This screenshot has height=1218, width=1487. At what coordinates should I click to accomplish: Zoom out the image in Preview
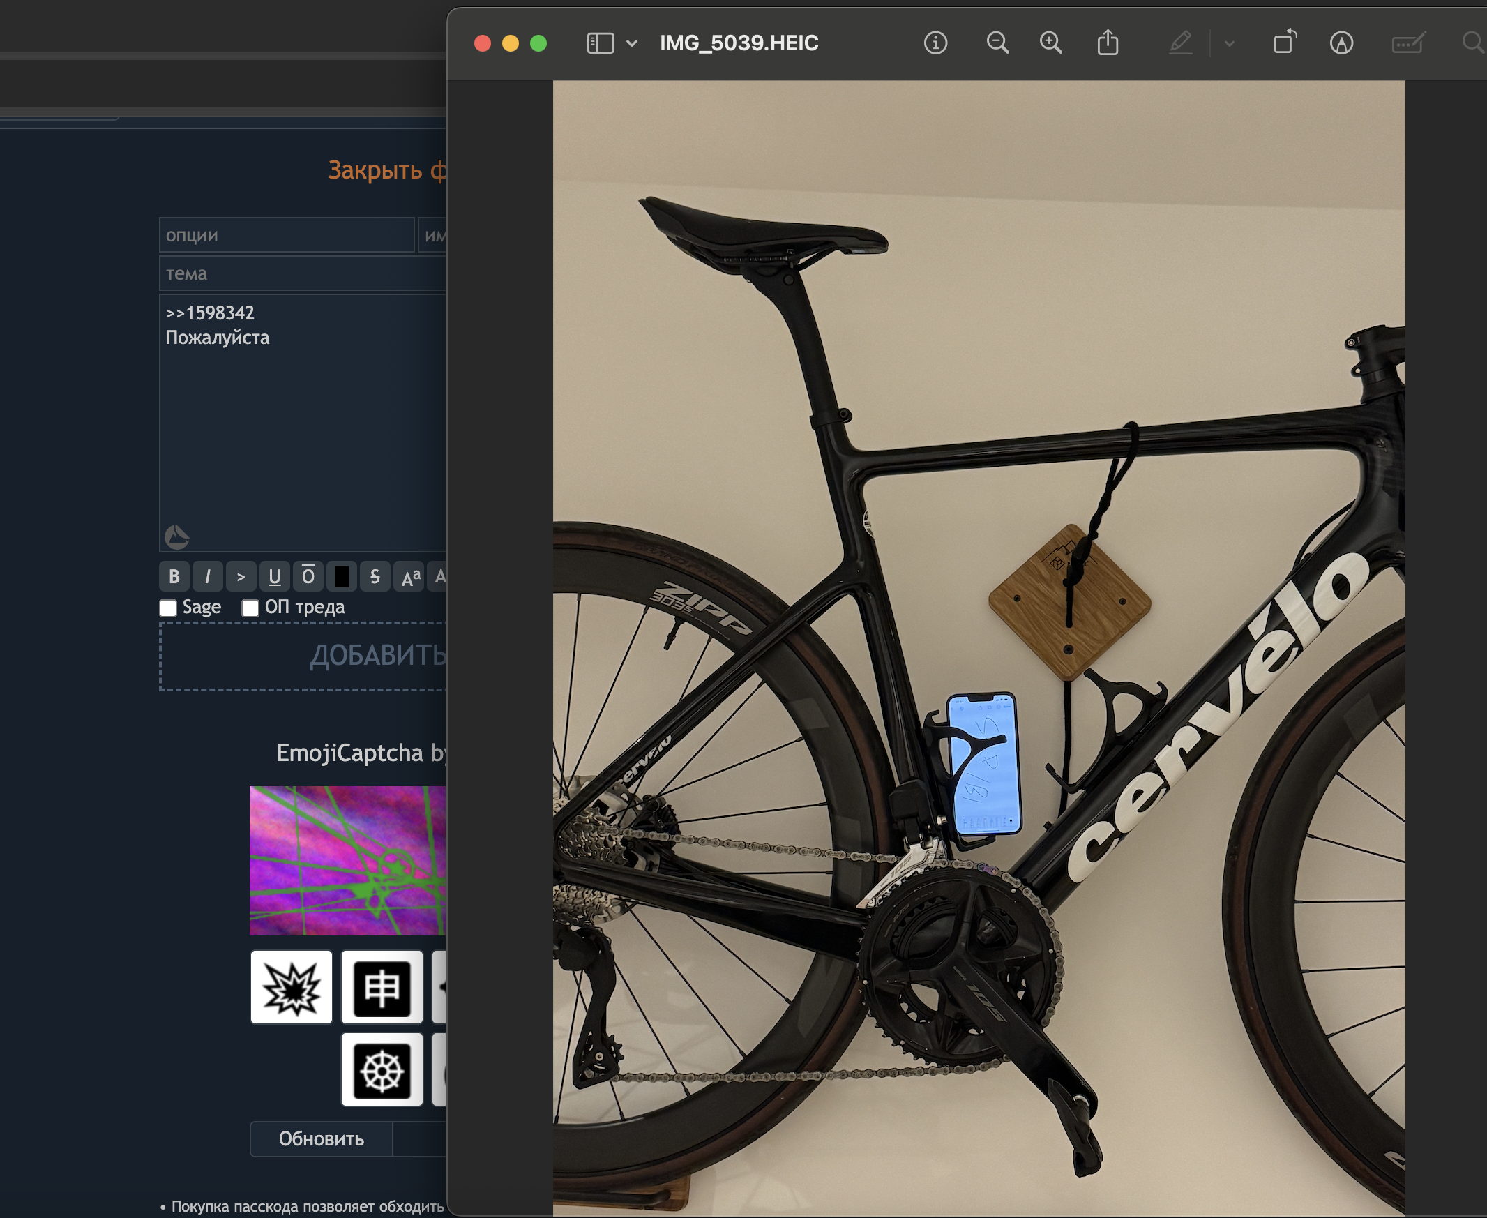click(x=997, y=43)
